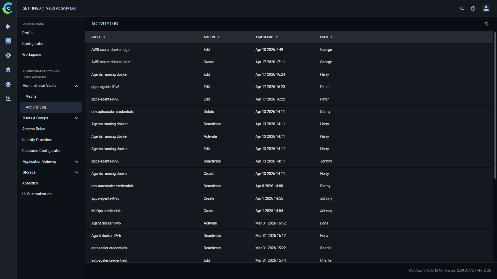The image size is (497, 279).
Task: Collapse the Administrator Vaults section
Action: tap(77, 86)
